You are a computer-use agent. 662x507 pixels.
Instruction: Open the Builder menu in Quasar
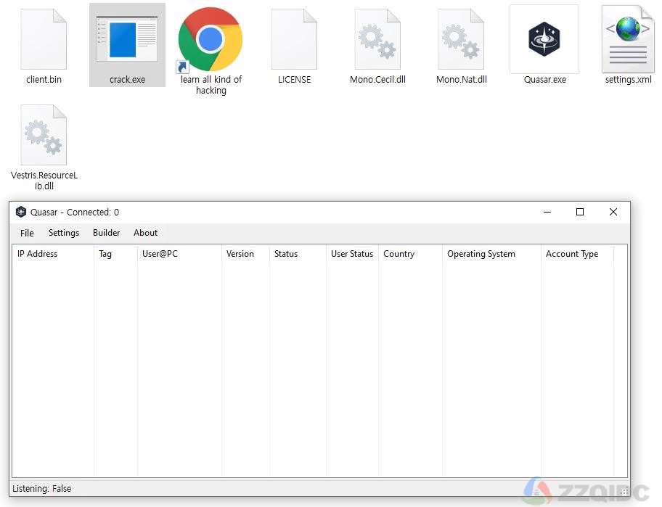click(x=107, y=233)
